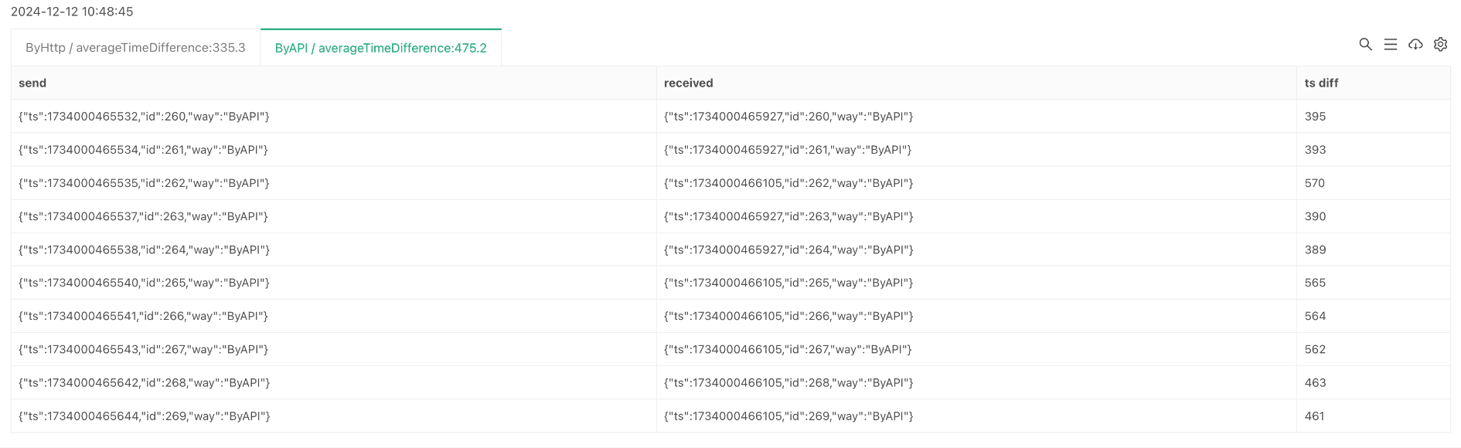Click ts diff value 389
Screen dimensions: 1461x448
coord(1315,249)
